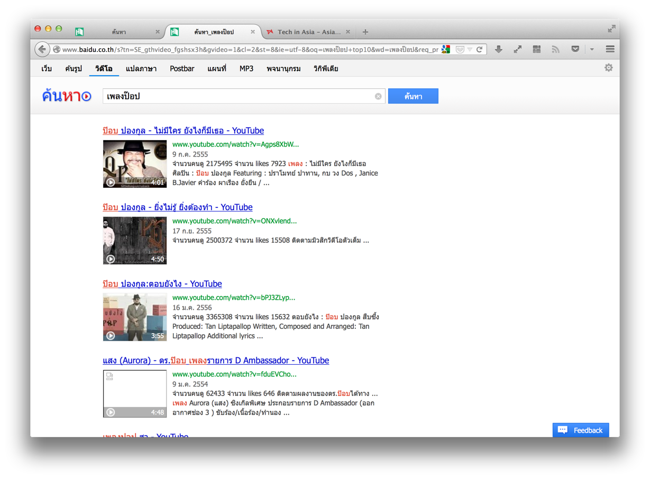Click the site identity globe icon in address bar
The height and width of the screenshot is (479, 650).
coord(57,49)
